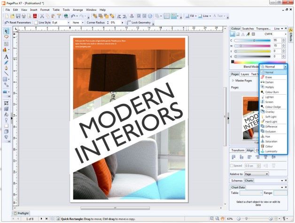Select the Line colour mode icon
The width and height of the screenshot is (295, 223).
point(238,34)
